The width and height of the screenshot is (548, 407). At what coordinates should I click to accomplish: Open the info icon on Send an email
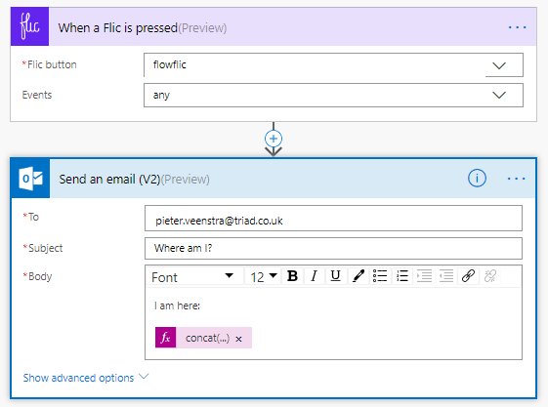477,179
